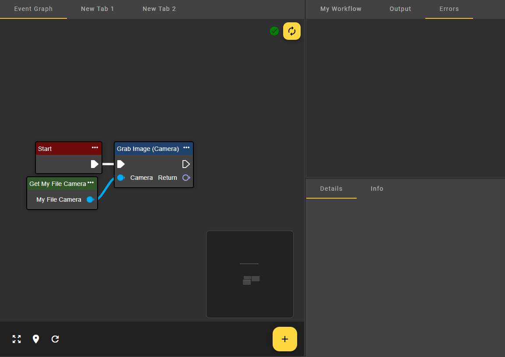
Task: Open the My Workflow tab
Action: (341, 9)
